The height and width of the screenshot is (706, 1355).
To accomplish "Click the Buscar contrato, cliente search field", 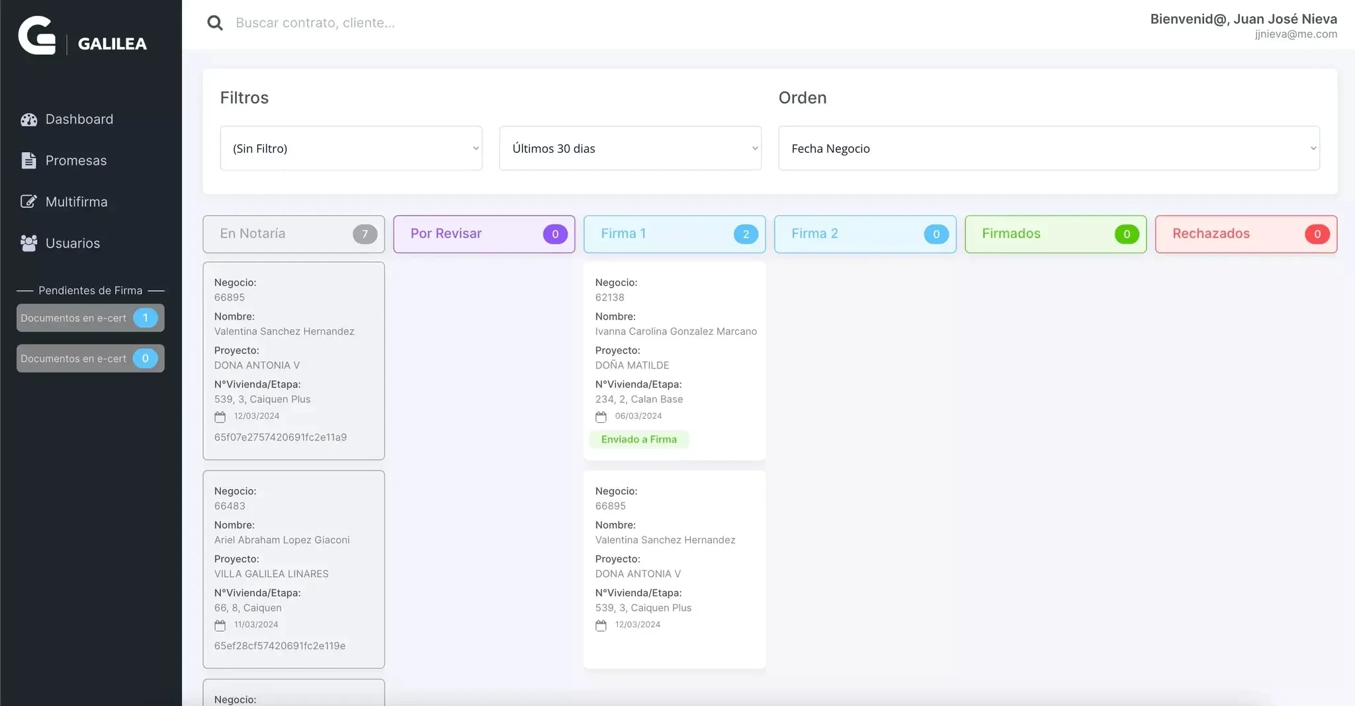I will coord(315,23).
